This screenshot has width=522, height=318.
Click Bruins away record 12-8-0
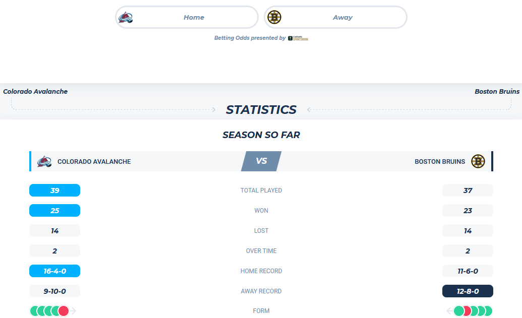[x=468, y=291]
